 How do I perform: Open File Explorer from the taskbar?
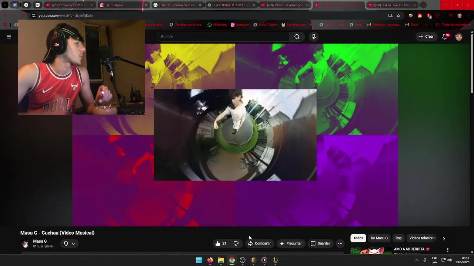(221, 260)
